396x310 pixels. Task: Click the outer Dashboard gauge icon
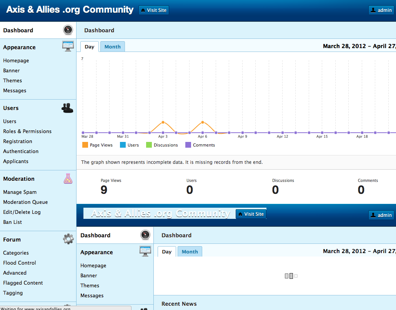pyautogui.click(x=68, y=30)
